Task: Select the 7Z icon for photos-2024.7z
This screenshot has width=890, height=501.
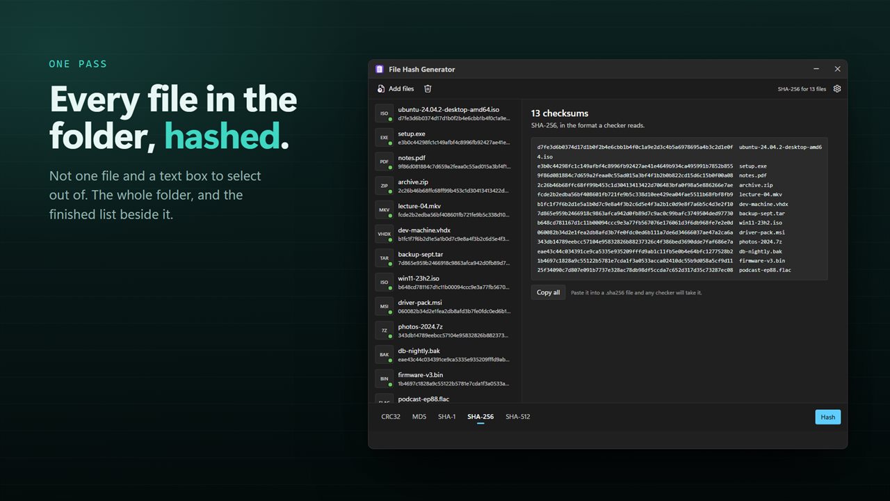Action: 384,331
